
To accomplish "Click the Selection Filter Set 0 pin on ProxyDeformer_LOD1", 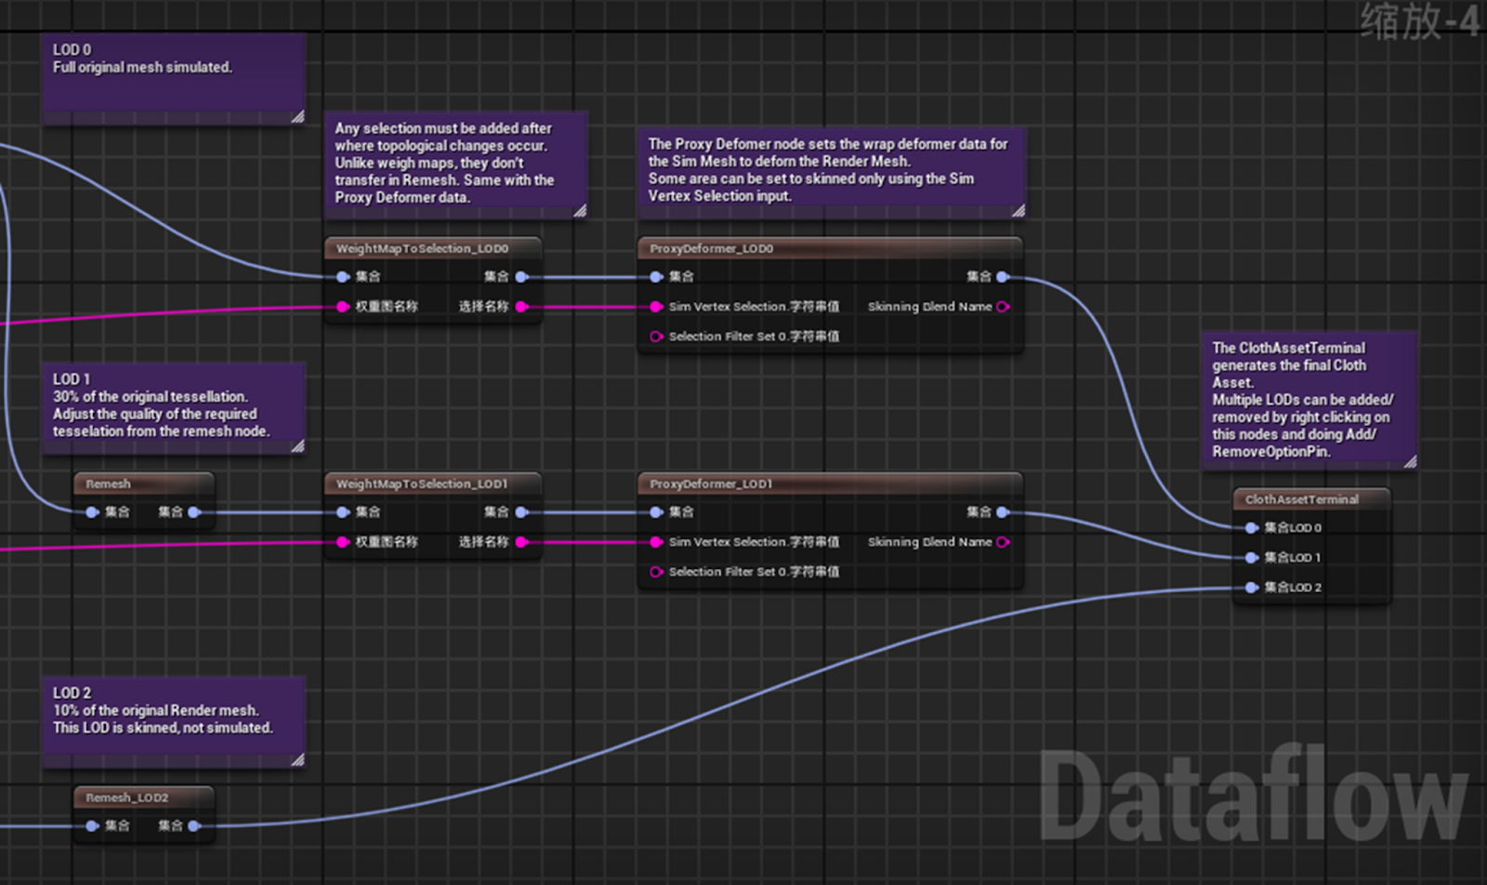I will coord(657,572).
